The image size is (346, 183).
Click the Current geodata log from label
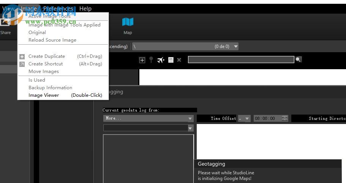(131, 110)
